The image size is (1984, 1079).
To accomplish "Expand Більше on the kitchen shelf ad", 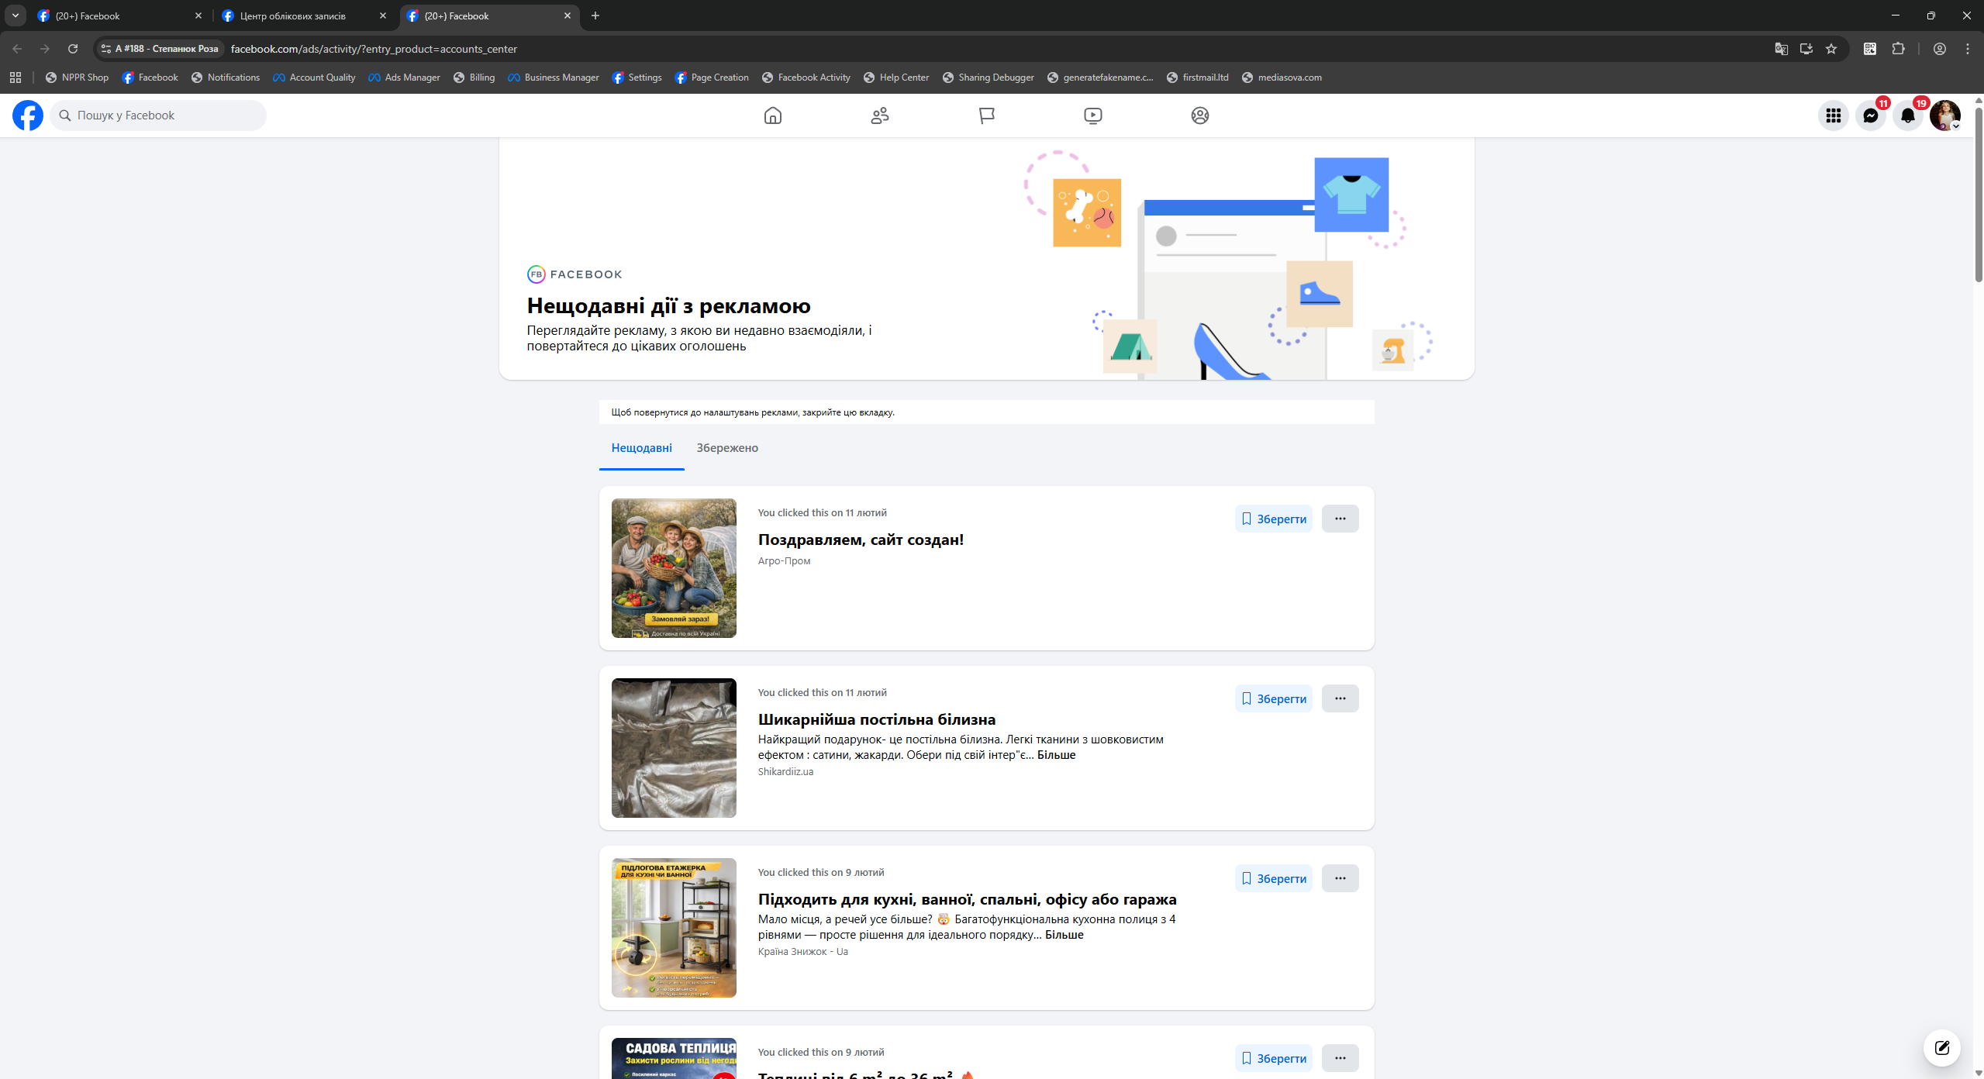I will click(x=1064, y=935).
